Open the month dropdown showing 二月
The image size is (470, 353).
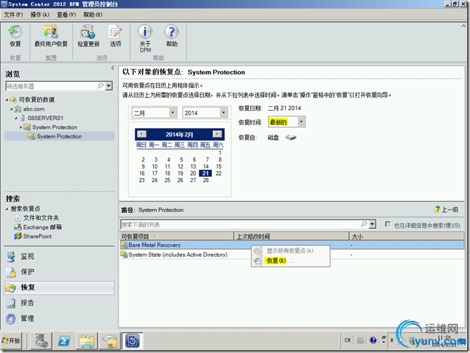click(172, 113)
